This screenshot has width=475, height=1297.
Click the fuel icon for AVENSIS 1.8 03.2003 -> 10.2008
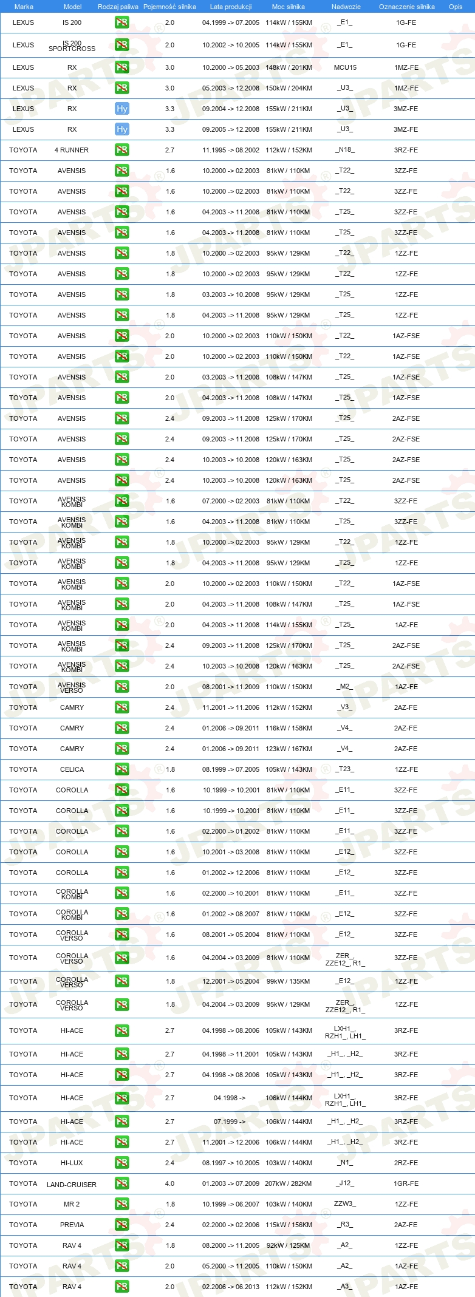[x=122, y=294]
